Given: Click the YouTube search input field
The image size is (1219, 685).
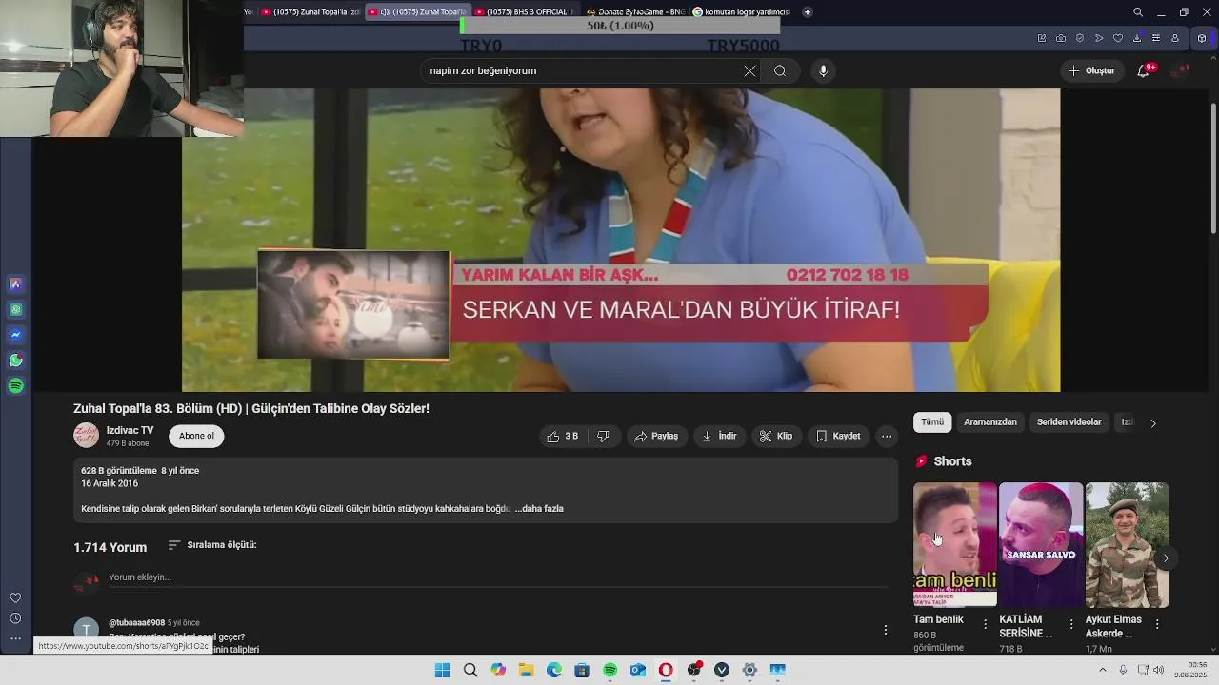Looking at the screenshot, I should tap(581, 71).
